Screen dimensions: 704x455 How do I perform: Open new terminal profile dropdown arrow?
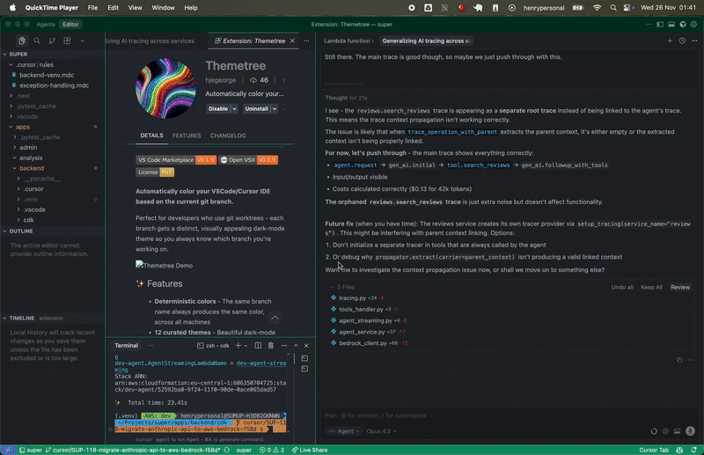(246, 346)
